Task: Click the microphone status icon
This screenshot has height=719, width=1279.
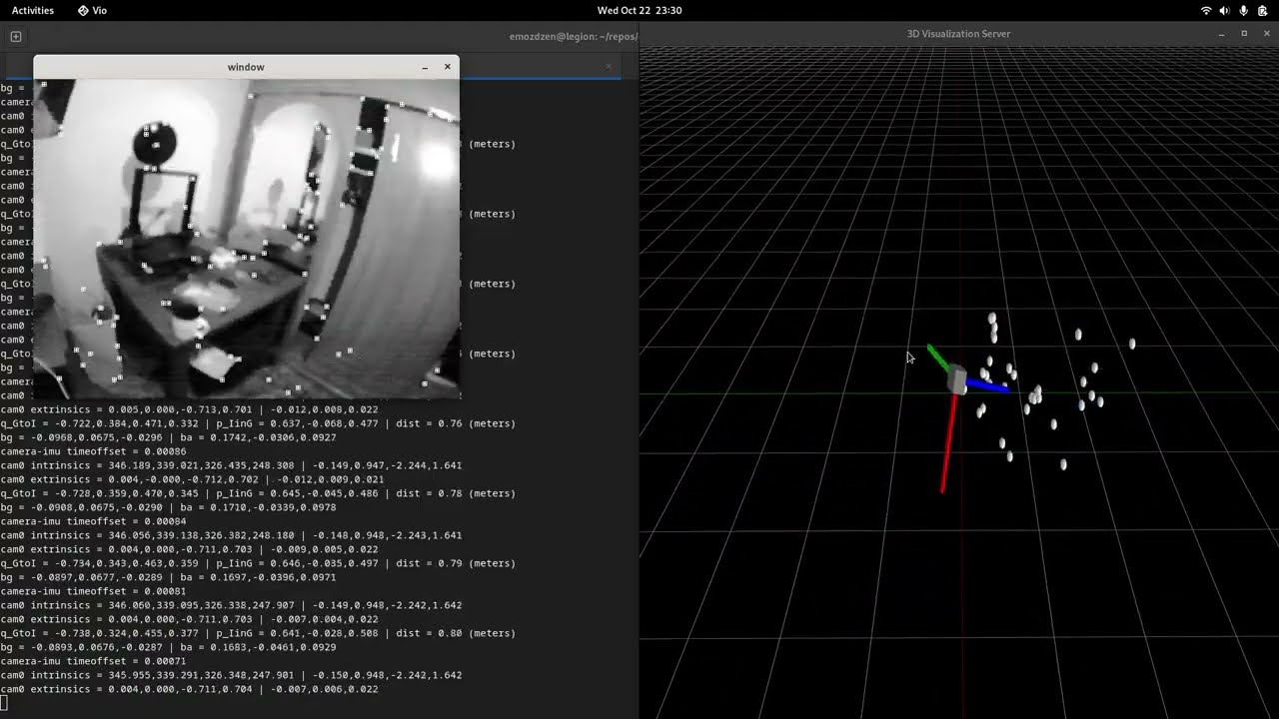Action: coord(1244,10)
